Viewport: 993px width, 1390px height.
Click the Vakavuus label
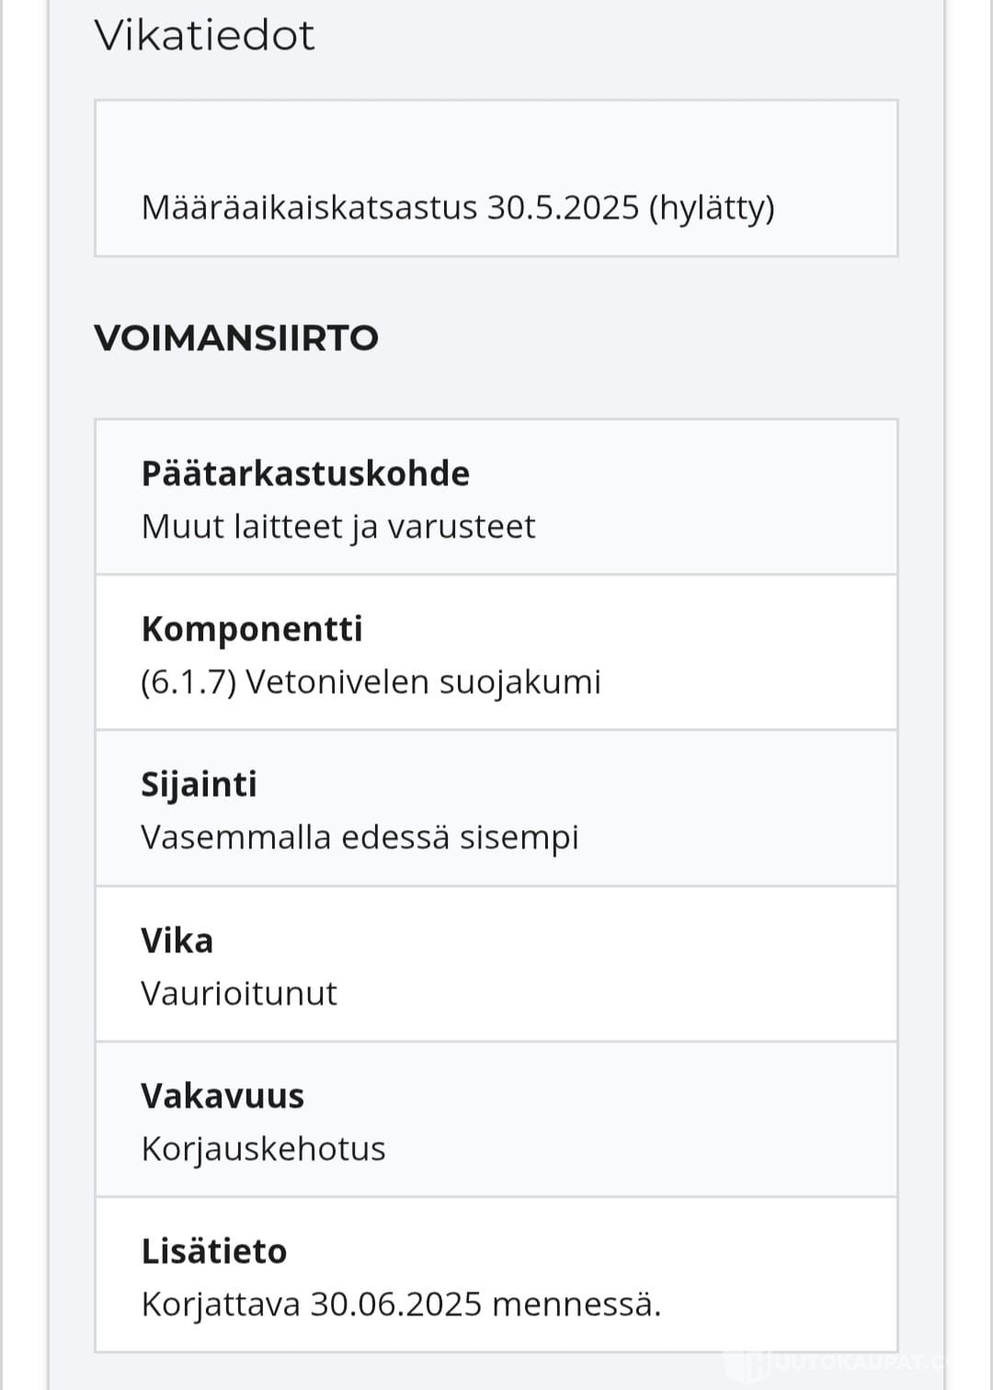(223, 1096)
